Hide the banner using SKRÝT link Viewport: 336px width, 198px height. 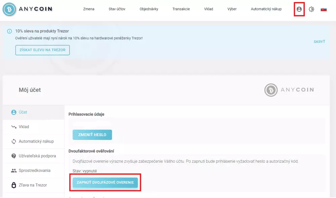tap(319, 42)
